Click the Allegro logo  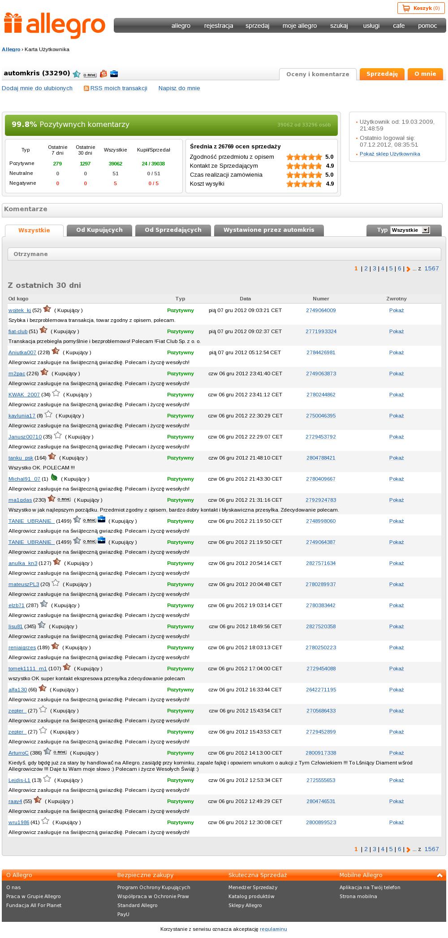pos(55,25)
